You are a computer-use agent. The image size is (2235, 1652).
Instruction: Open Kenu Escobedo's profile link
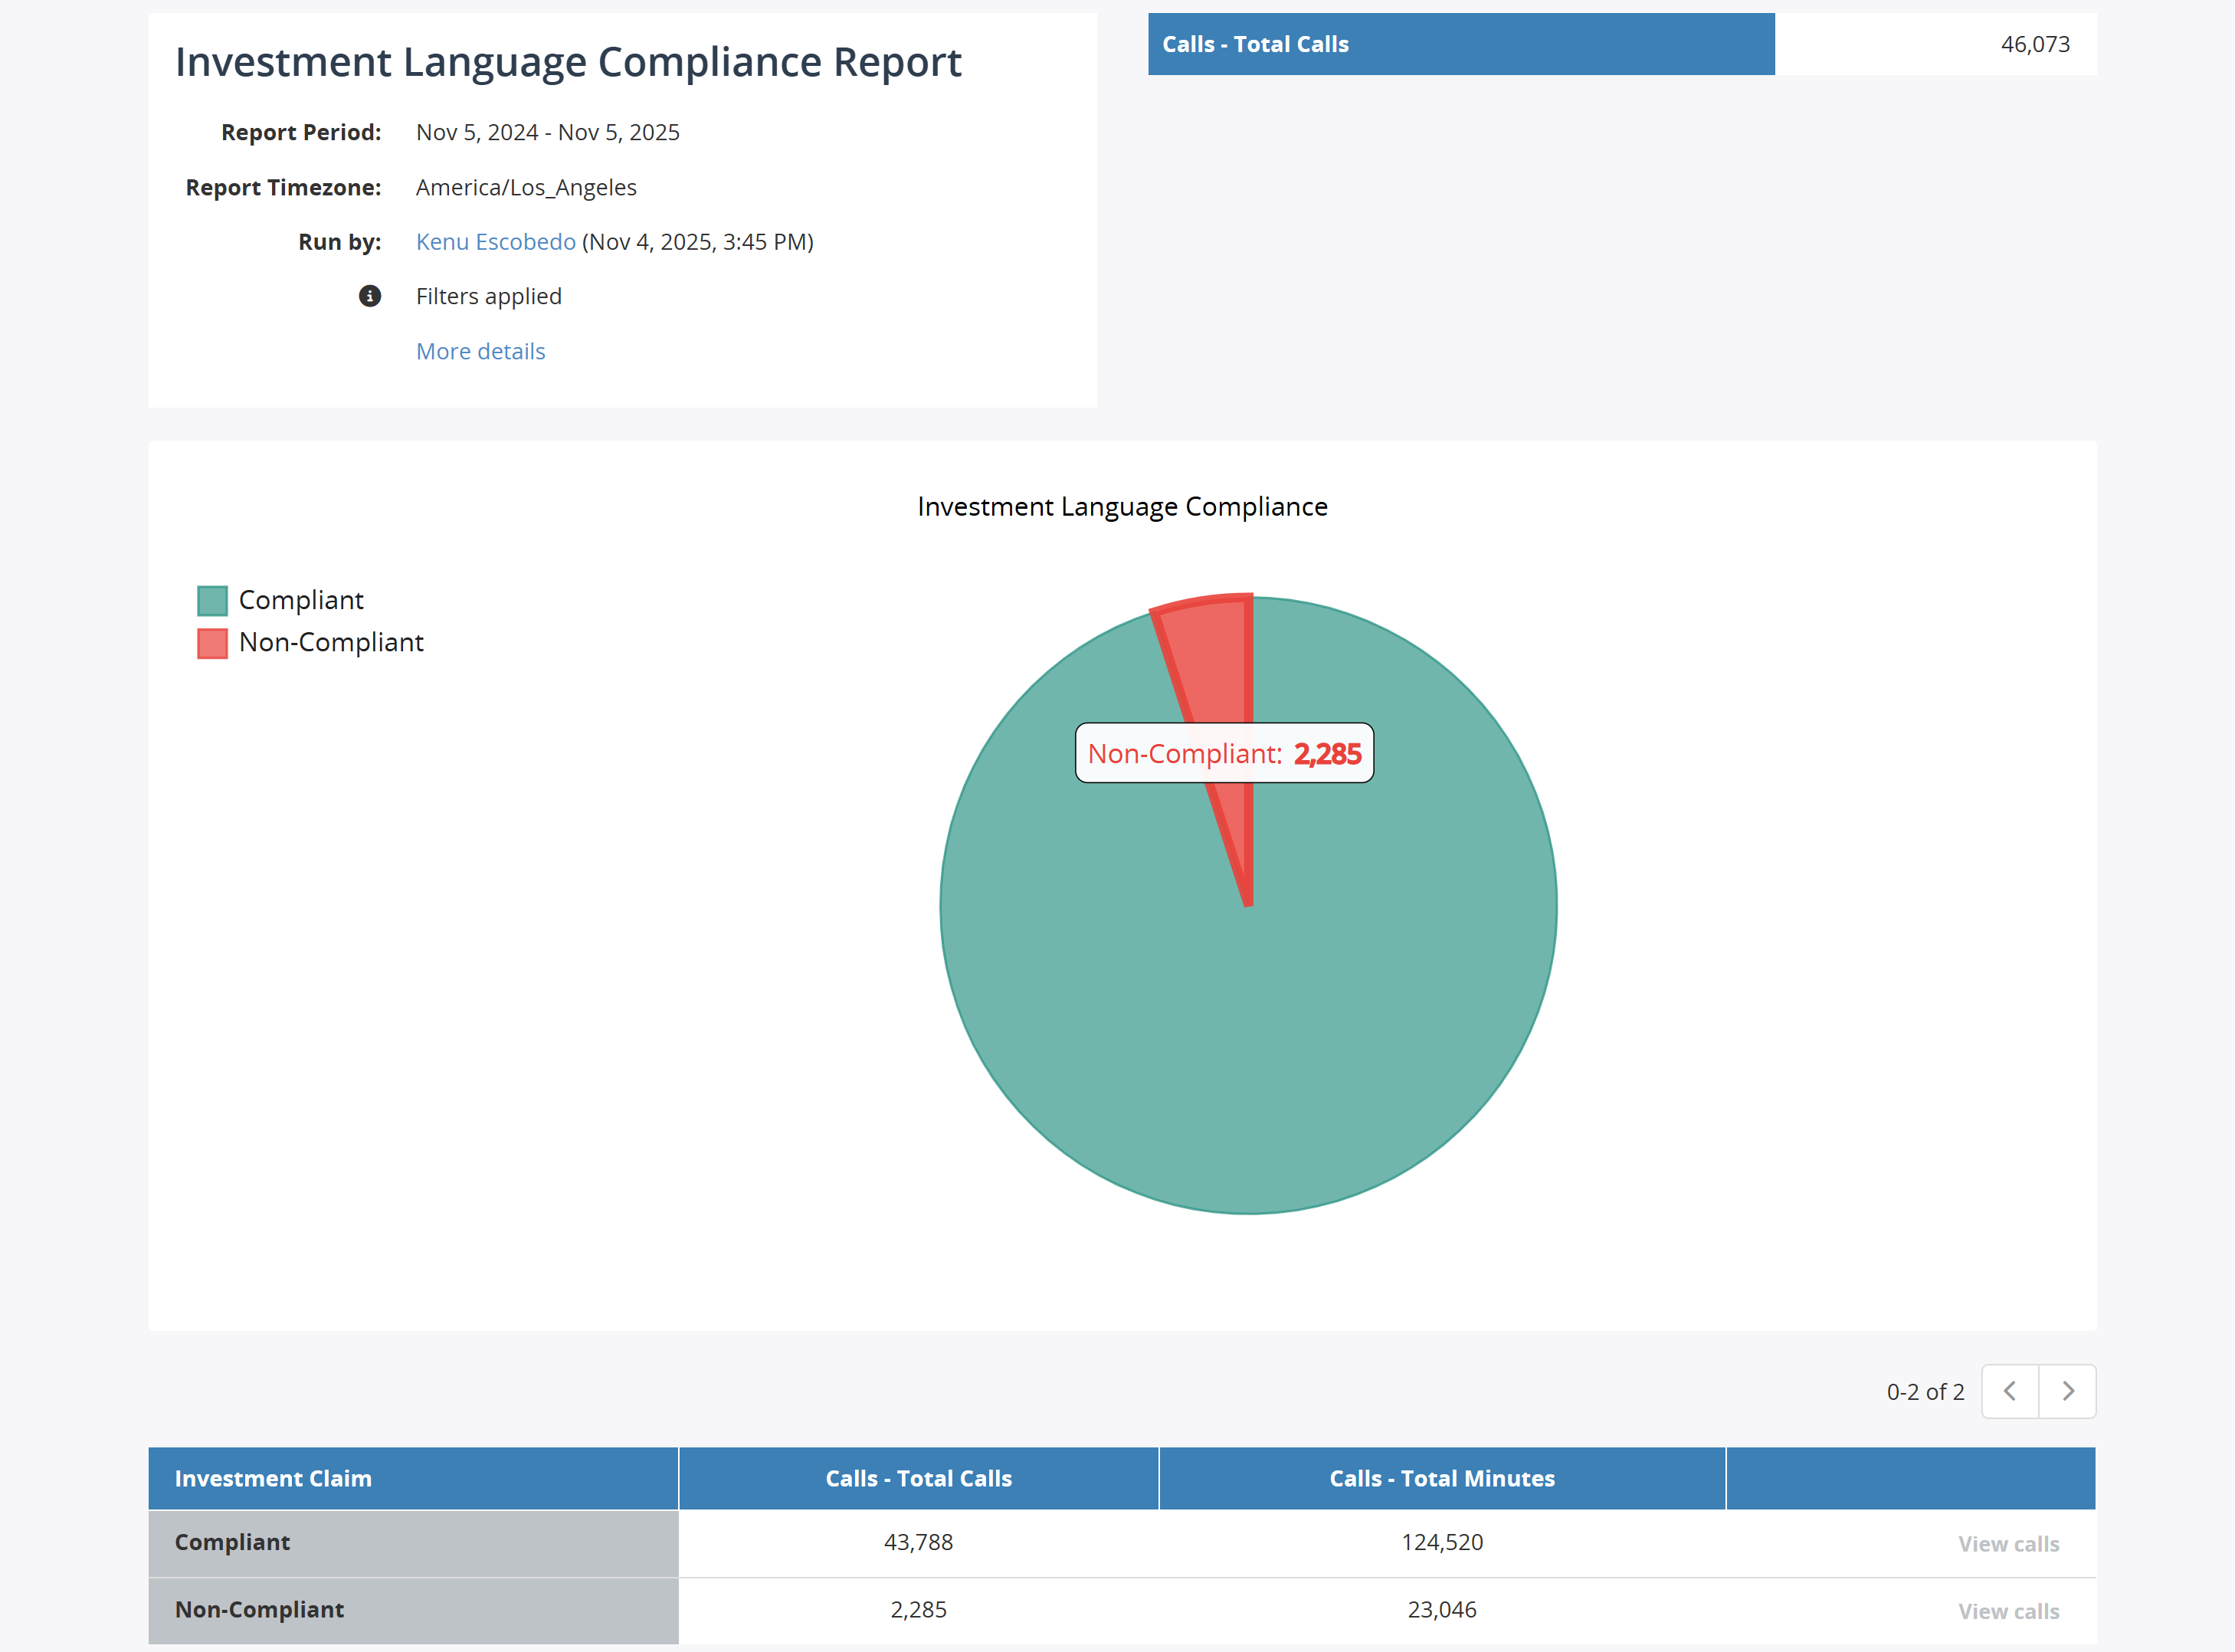click(x=495, y=241)
